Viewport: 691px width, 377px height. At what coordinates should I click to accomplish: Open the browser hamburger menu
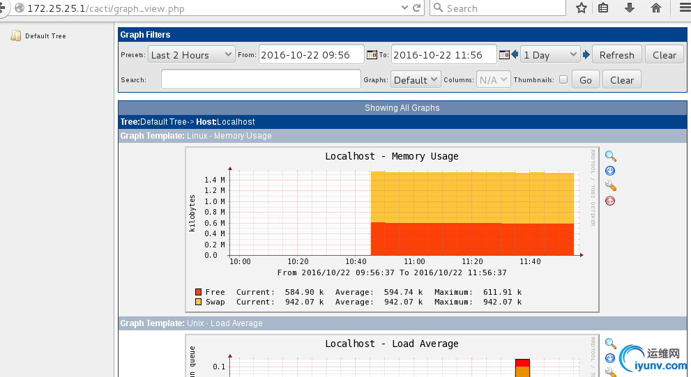point(685,8)
